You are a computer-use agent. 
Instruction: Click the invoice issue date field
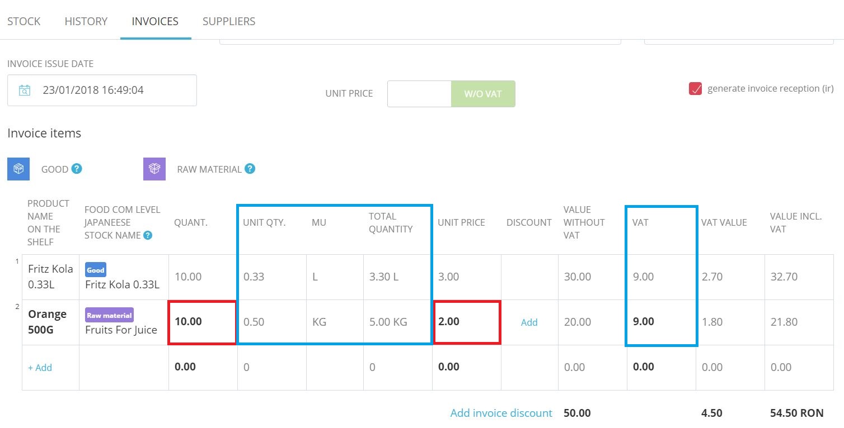112,90
